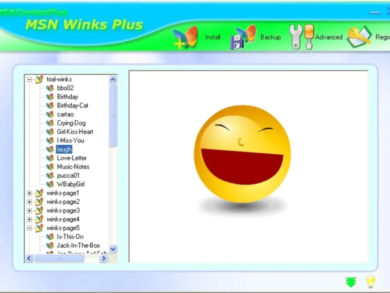
Task: Select the Jack-In-The-Box wink name
Action: coord(78,246)
